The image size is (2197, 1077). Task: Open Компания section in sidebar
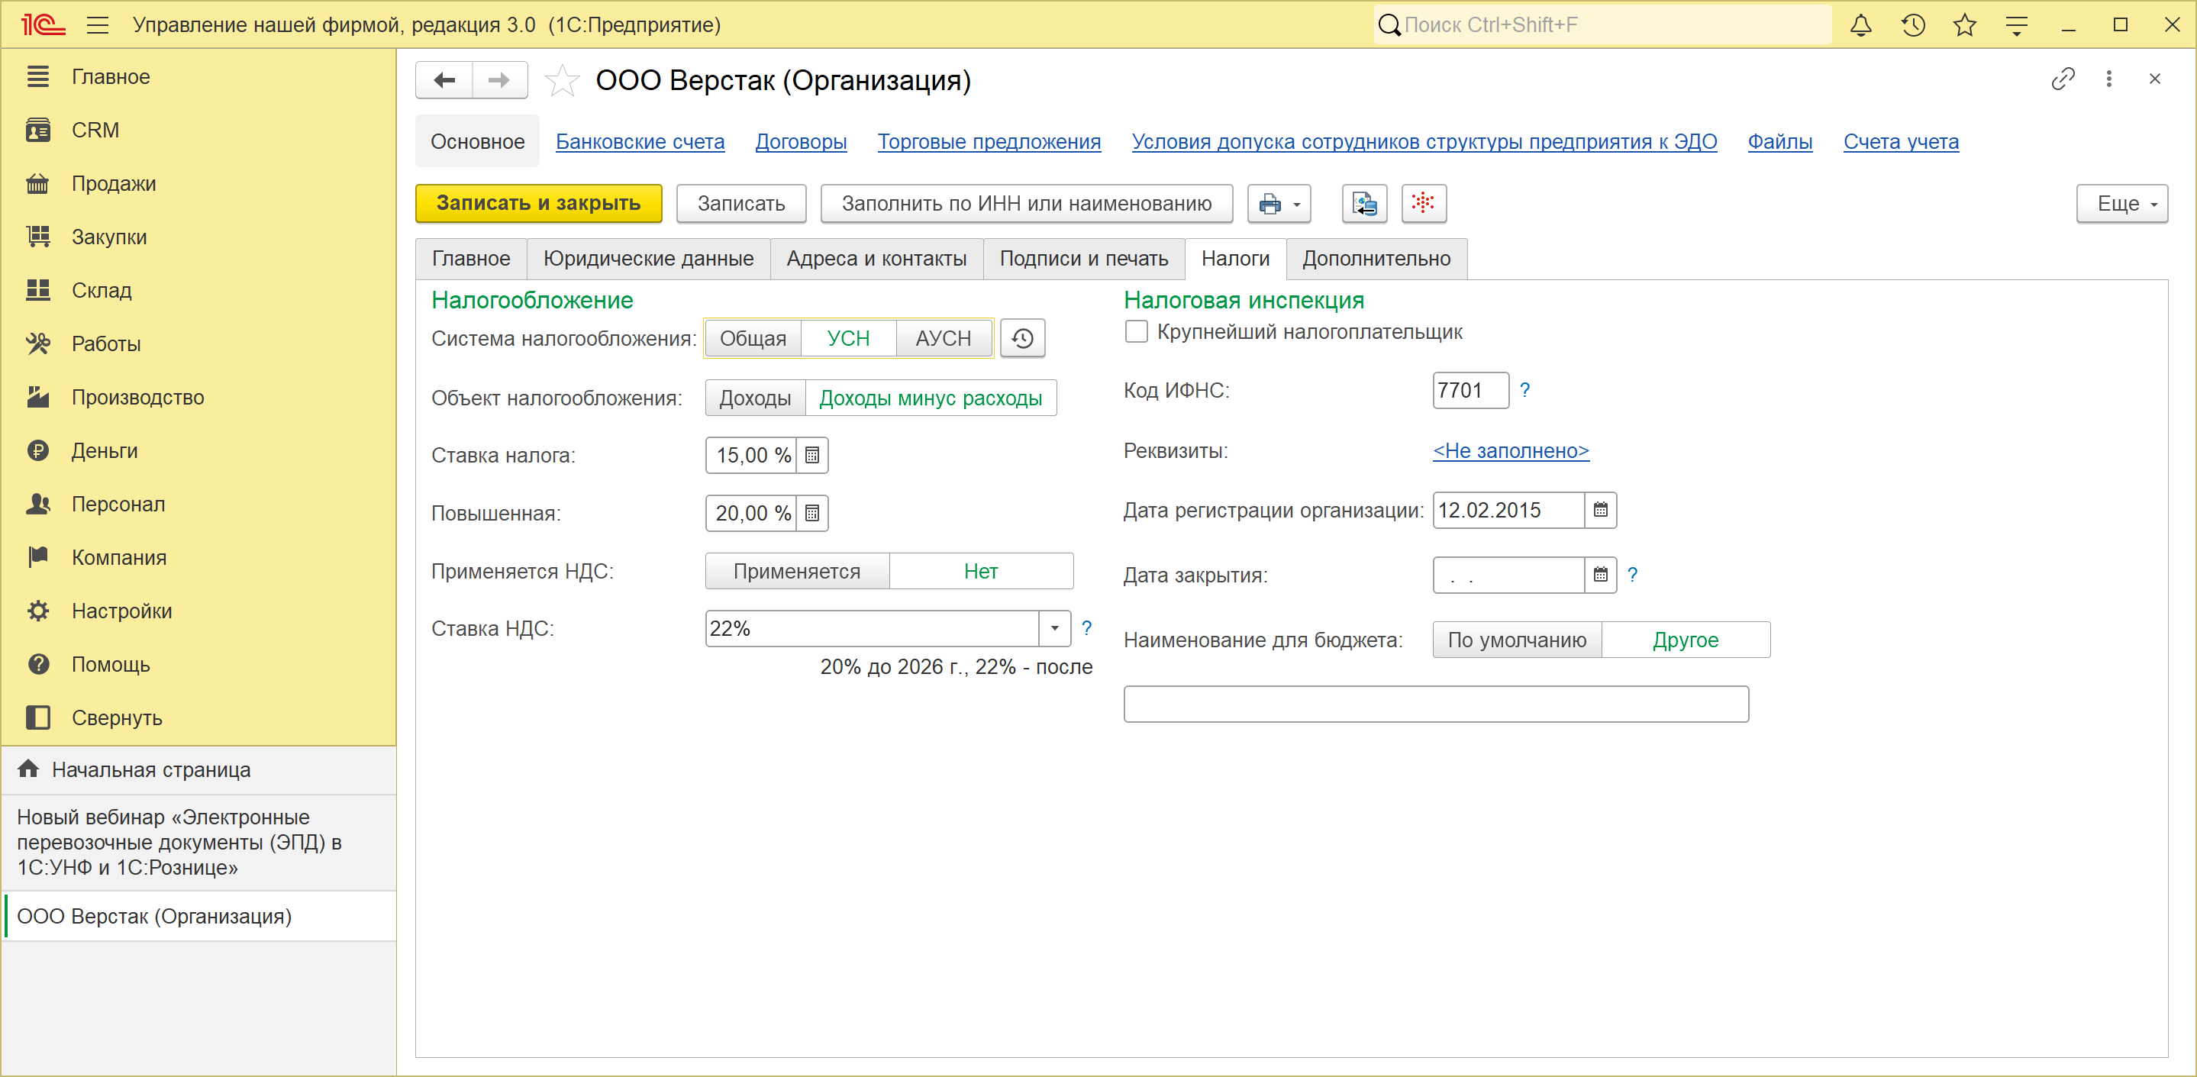[x=198, y=558]
